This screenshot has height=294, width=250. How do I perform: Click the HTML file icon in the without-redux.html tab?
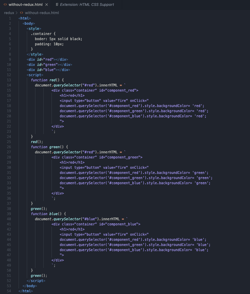(x=5, y=4)
